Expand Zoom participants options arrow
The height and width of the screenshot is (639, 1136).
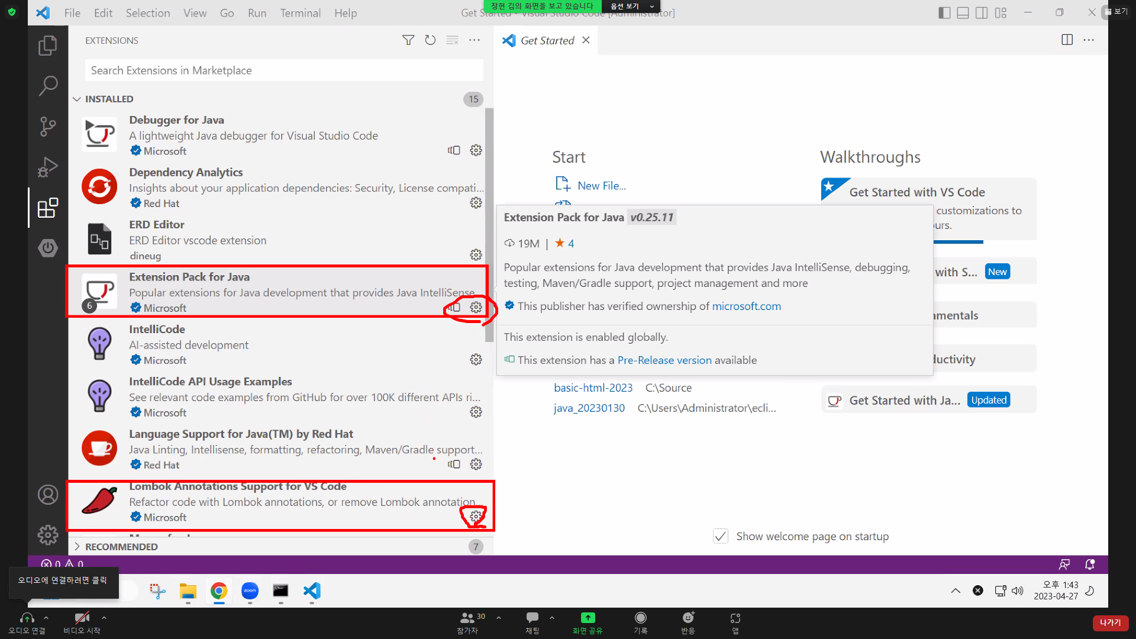point(499,618)
